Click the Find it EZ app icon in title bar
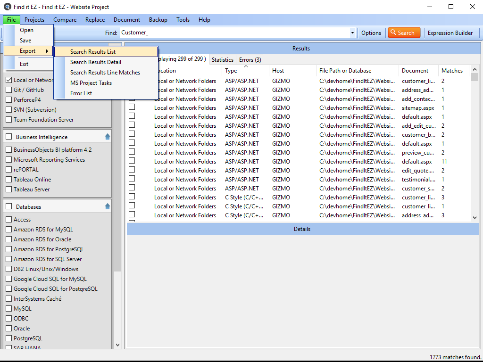Image resolution: width=483 pixels, height=362 pixels. (8, 7)
